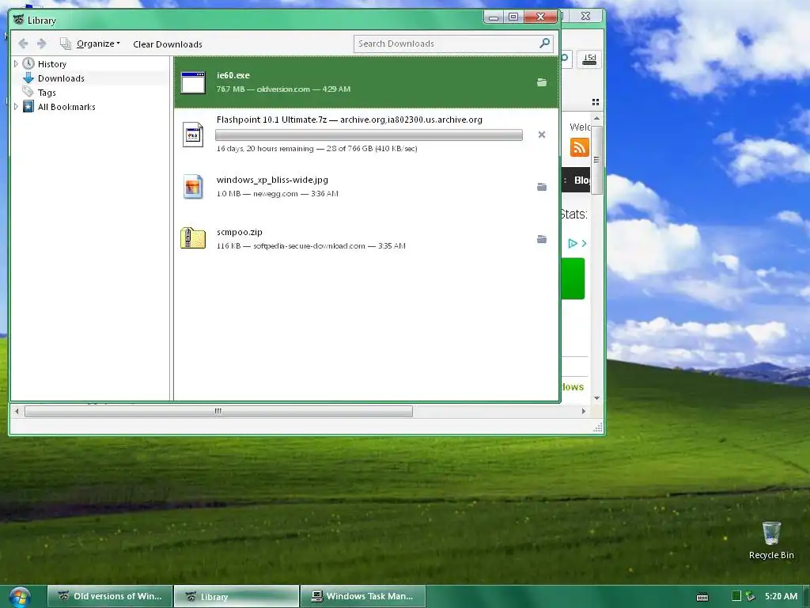810x608 pixels.
Task: Click the Library window title icon
Action: 19,20
